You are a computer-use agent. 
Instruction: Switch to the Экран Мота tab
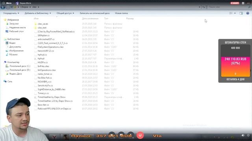pyautogui.click(x=24, y=3)
